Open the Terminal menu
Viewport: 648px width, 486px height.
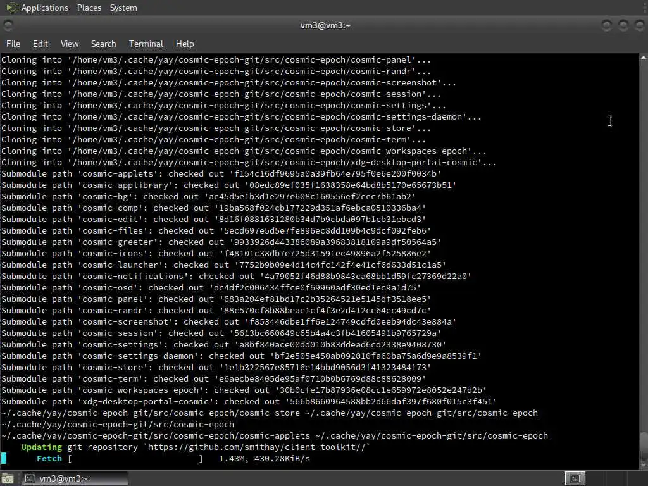pos(146,44)
